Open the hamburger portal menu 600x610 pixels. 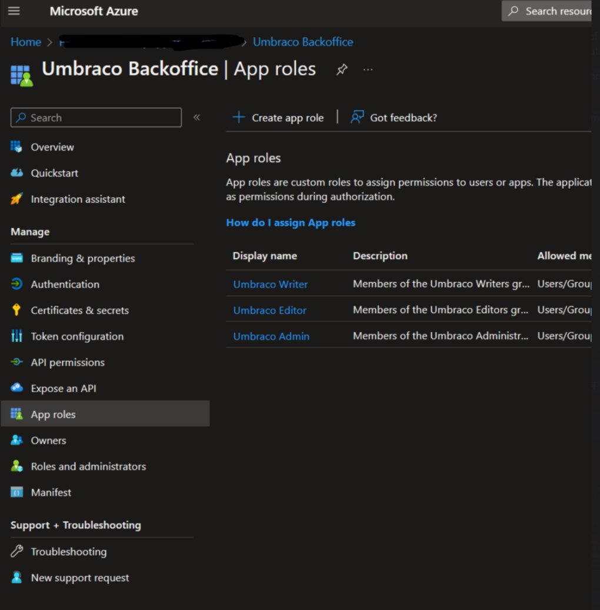tap(14, 11)
